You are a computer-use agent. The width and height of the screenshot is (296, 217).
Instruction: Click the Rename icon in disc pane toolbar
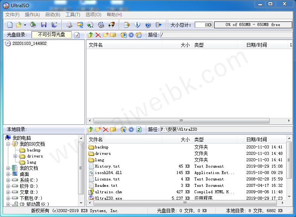click(113, 35)
